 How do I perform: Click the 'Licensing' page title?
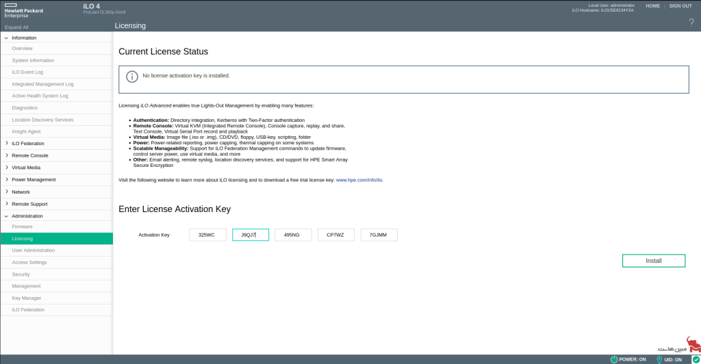click(x=130, y=26)
